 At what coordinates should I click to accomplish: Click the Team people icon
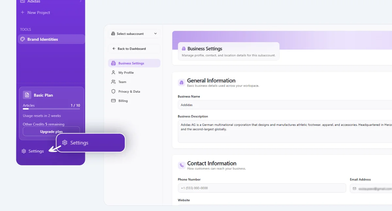(113, 82)
